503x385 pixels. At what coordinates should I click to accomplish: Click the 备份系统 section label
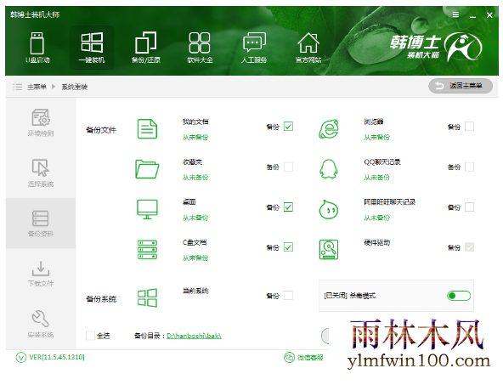click(101, 299)
